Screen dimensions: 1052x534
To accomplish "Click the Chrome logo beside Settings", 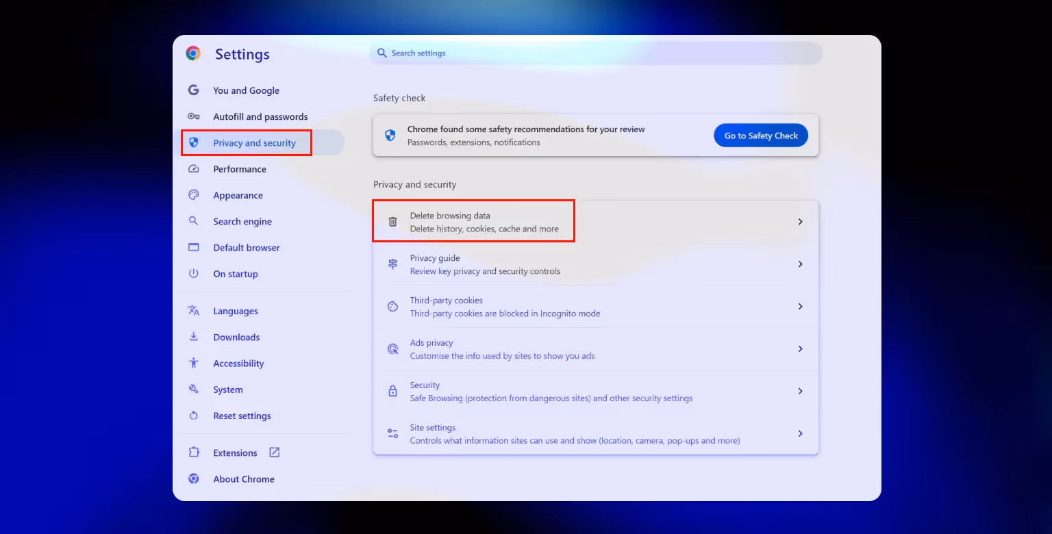I will tap(193, 53).
